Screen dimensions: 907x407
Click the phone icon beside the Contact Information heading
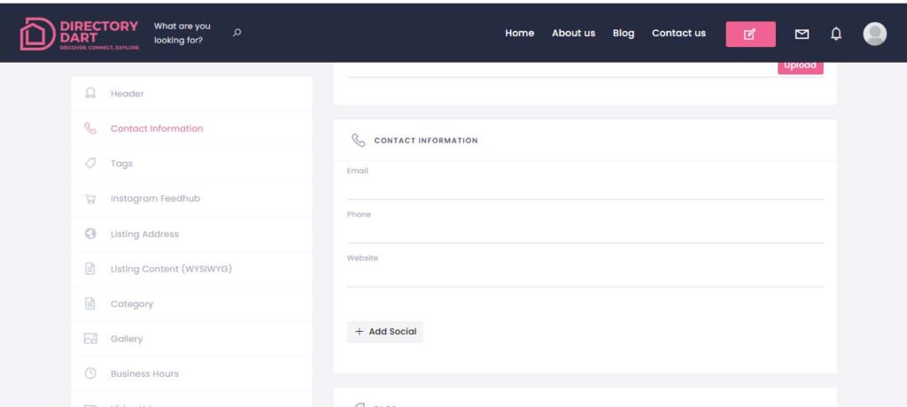359,141
